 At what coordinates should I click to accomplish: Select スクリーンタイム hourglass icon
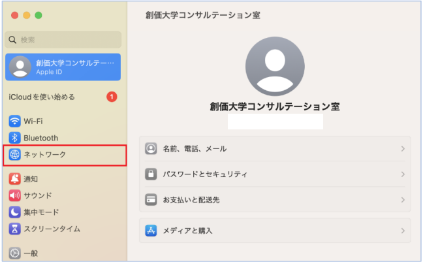click(x=14, y=229)
